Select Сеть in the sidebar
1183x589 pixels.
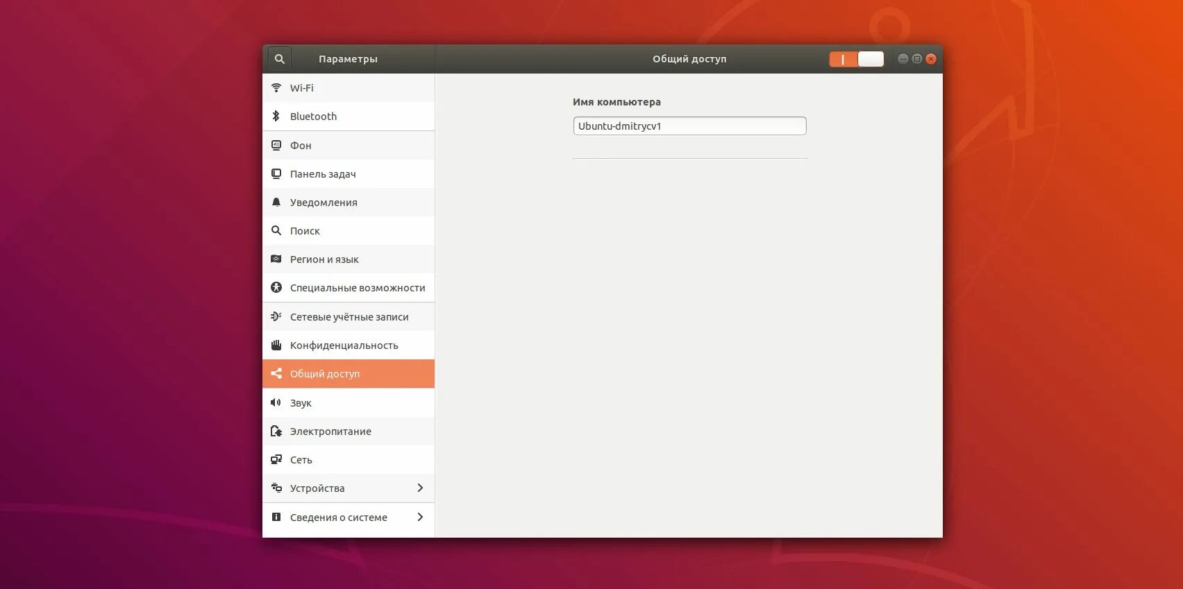pyautogui.click(x=349, y=460)
